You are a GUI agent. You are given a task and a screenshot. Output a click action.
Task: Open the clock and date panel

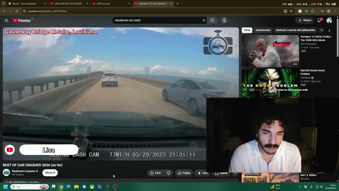(x=331, y=187)
